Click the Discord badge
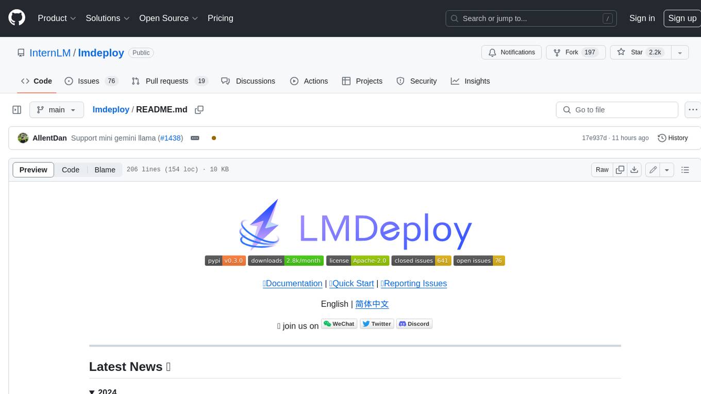701x394 pixels. click(414, 324)
